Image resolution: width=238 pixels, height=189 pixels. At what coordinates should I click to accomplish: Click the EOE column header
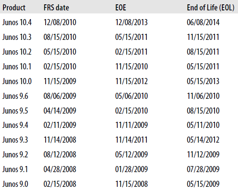tap(121, 7)
